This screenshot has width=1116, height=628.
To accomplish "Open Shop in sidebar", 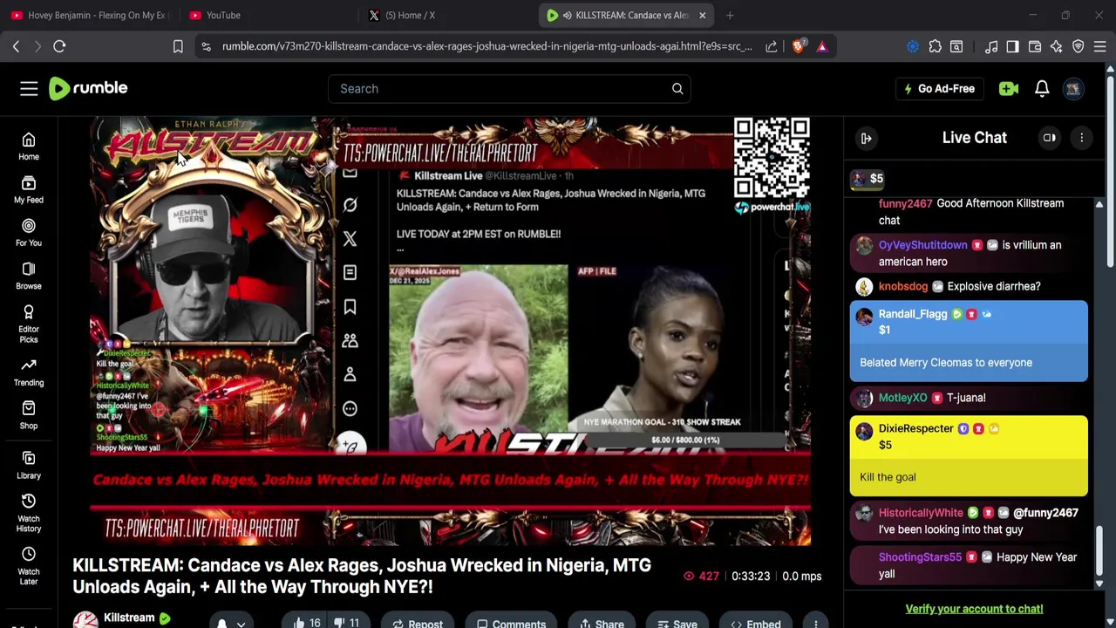I will point(29,415).
